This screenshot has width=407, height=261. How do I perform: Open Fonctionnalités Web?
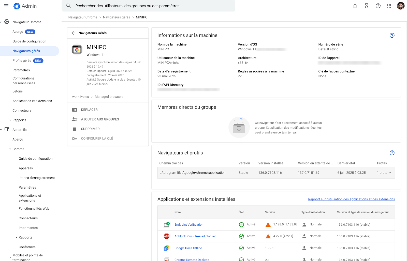(x=34, y=209)
